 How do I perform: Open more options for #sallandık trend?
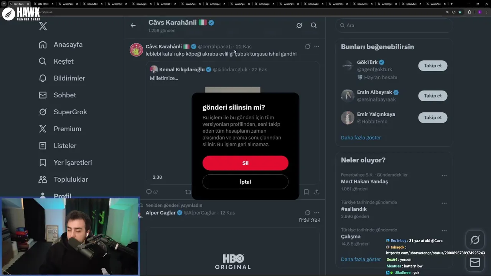point(444,203)
